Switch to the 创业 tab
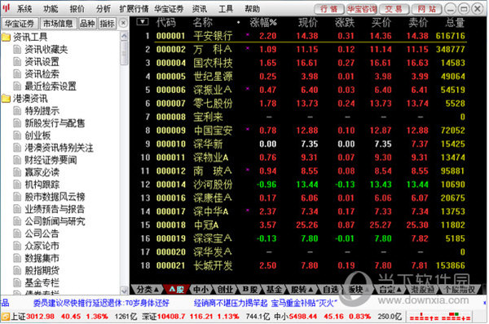489x324 pixels. coord(225,290)
